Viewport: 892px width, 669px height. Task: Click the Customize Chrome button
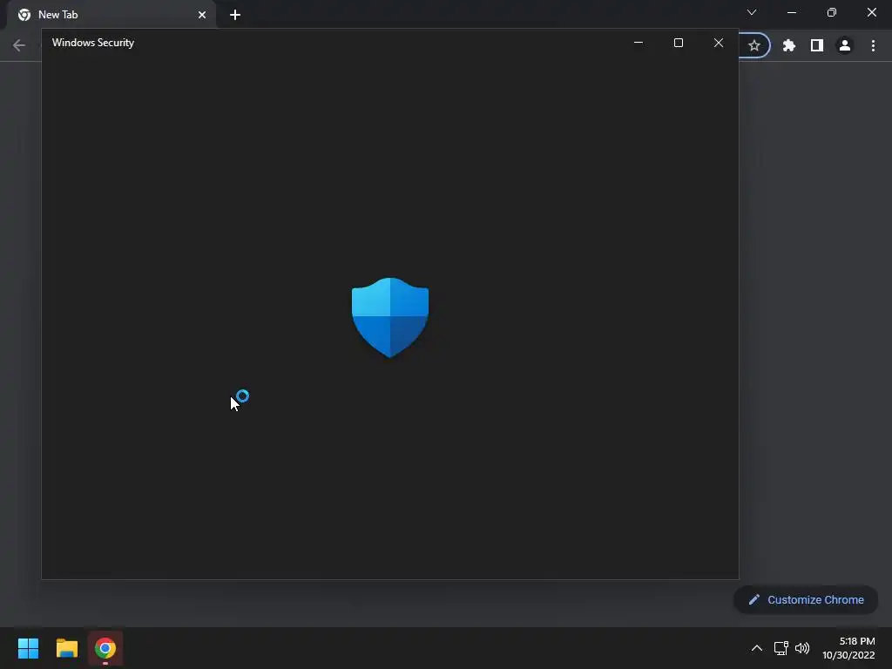pyautogui.click(x=806, y=599)
